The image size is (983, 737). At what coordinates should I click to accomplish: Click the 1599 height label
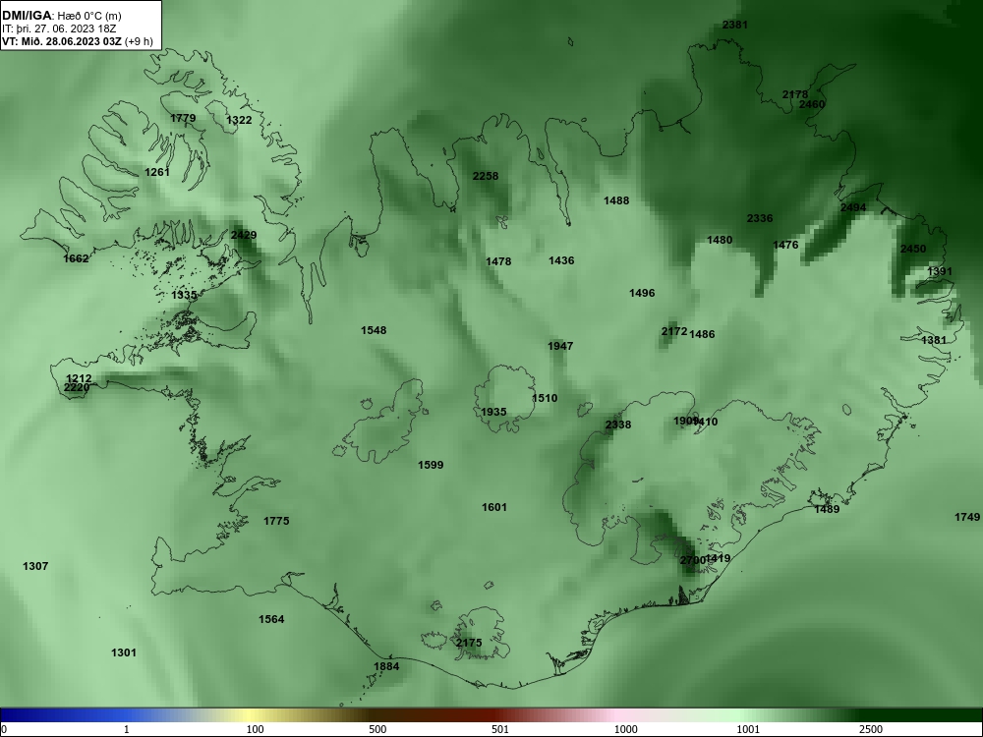(431, 466)
